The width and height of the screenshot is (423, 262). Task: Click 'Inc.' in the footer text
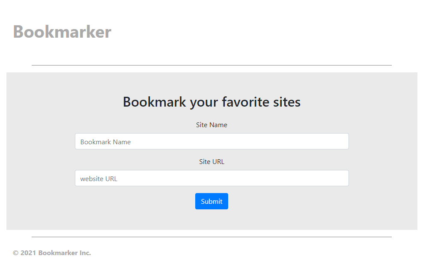[x=85, y=253]
